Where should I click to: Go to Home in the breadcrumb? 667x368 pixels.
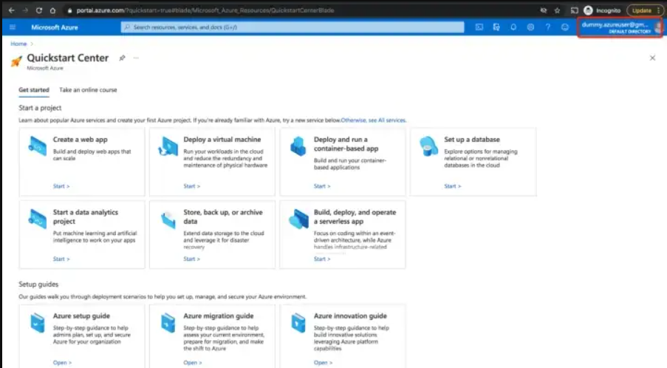18,44
